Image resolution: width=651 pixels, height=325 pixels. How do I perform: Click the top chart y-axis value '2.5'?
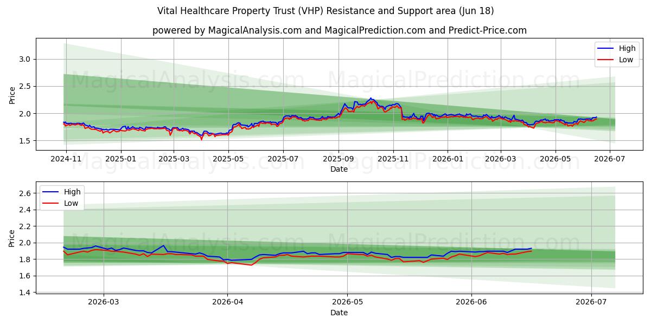pos(25,86)
